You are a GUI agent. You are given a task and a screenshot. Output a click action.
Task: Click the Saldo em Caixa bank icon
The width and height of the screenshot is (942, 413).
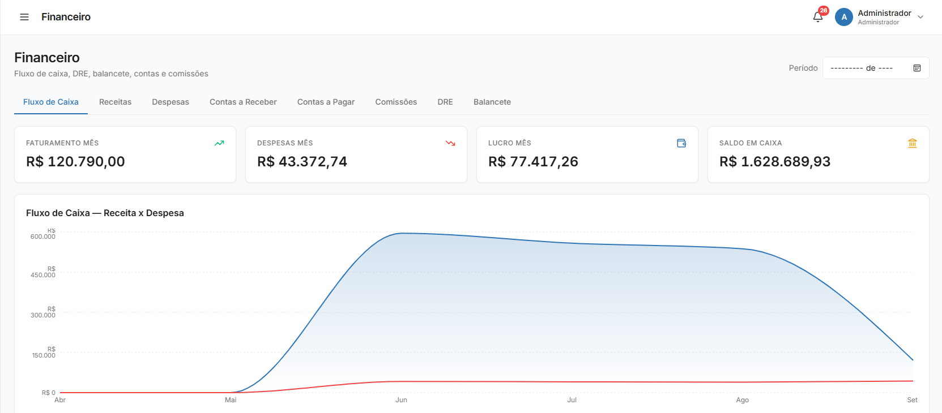point(913,143)
